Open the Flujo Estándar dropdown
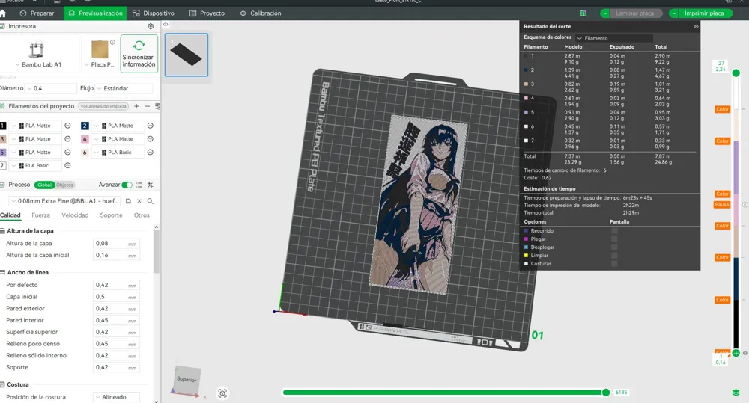 click(x=124, y=89)
